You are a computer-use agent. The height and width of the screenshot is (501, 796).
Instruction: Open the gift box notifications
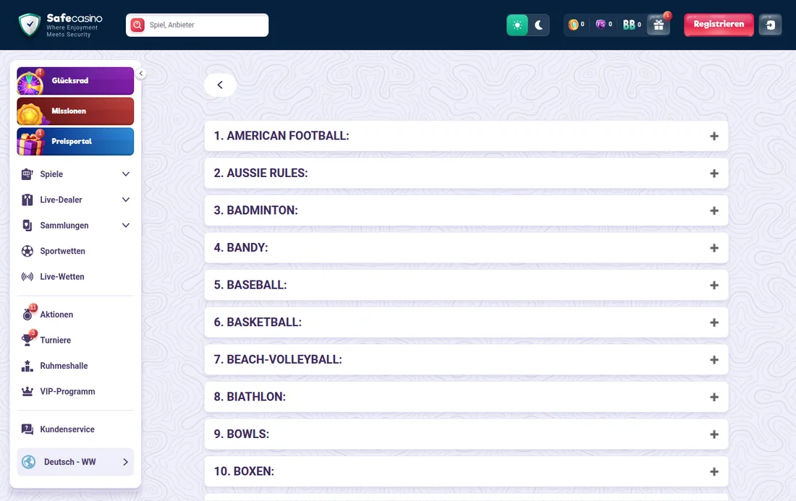tap(659, 25)
